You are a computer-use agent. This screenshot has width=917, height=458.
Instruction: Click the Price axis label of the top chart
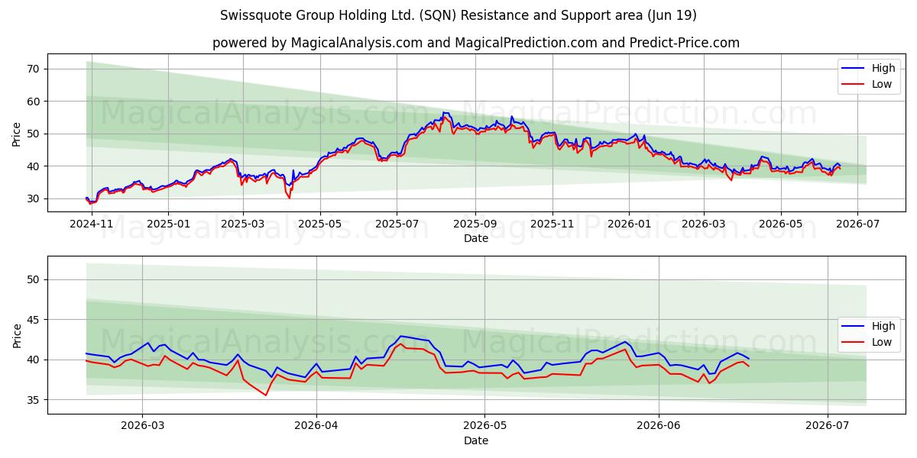coord(17,133)
